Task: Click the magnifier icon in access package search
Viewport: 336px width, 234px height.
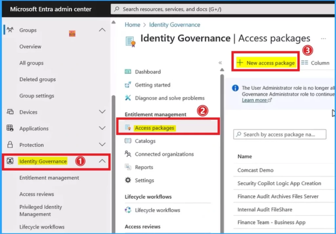Action: tap(239, 134)
